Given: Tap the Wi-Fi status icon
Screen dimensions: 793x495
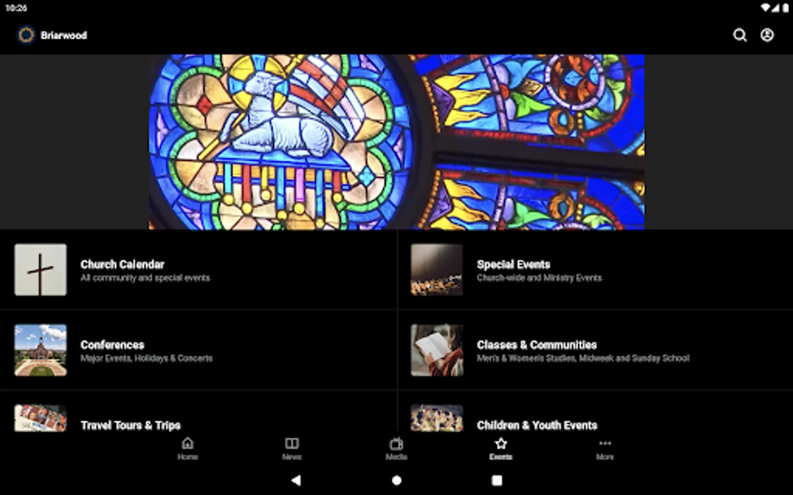Looking at the screenshot, I should [766, 8].
